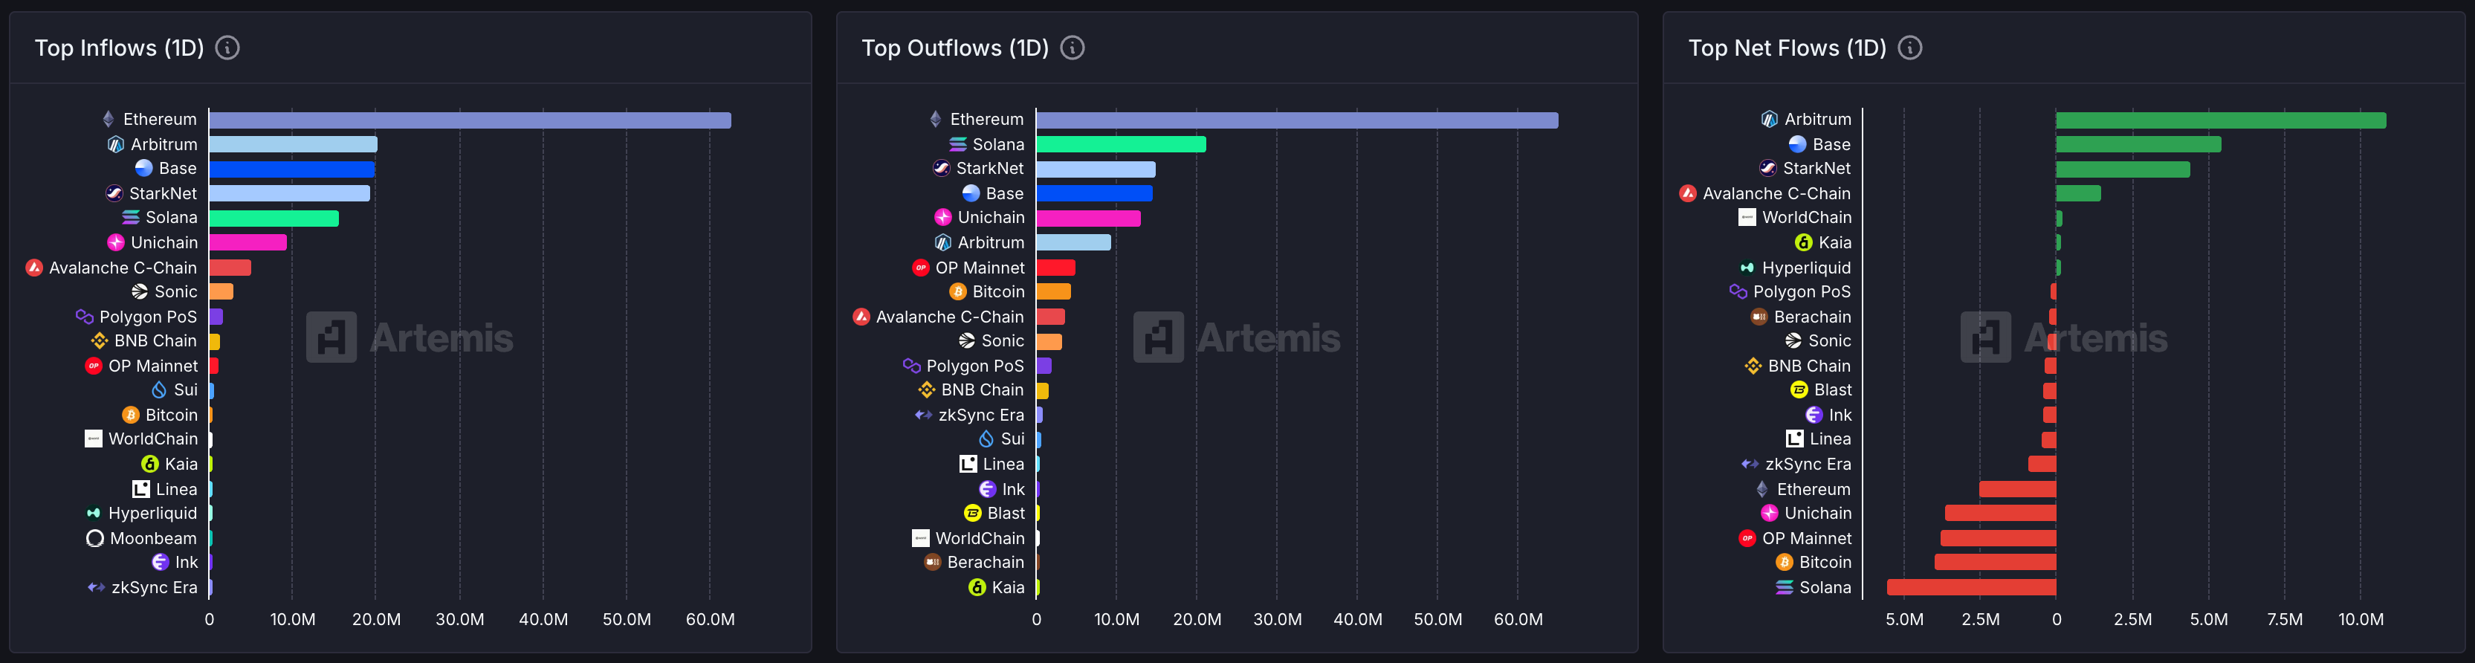Image resolution: width=2475 pixels, height=663 pixels.
Task: Select the red Solana bar in Top Net Flows
Action: tap(1972, 587)
